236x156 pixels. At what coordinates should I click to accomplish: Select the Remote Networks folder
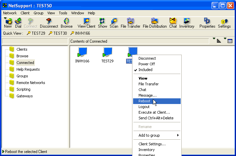coord(27,83)
